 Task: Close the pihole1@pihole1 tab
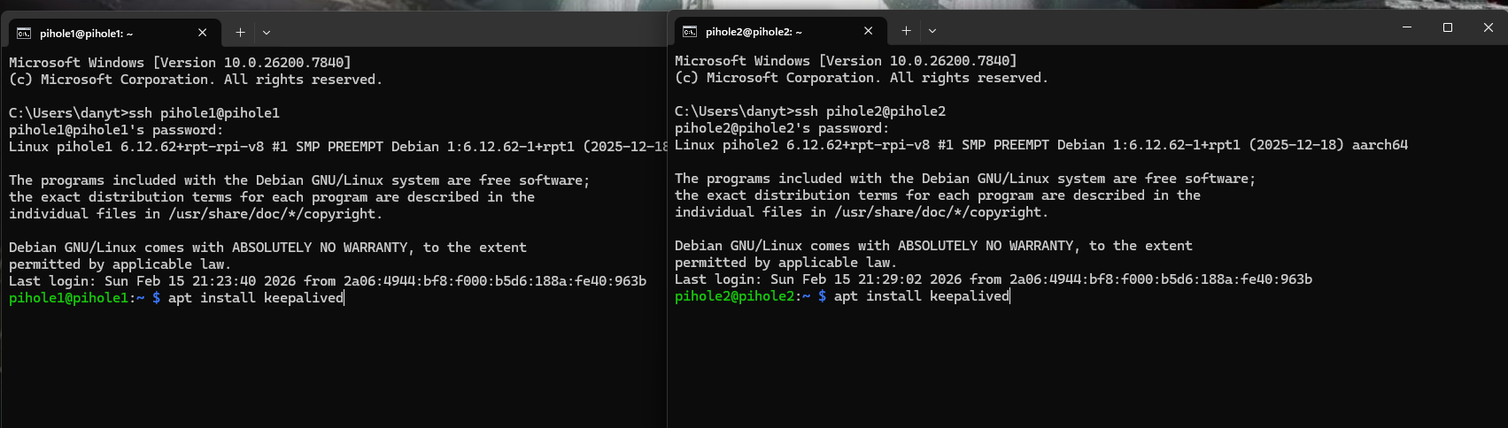tap(203, 33)
